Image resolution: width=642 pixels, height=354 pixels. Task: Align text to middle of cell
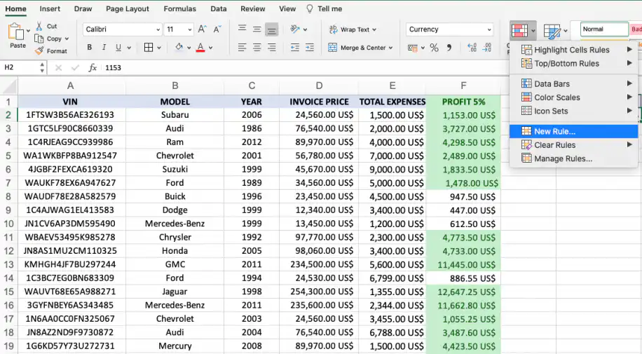(257, 29)
